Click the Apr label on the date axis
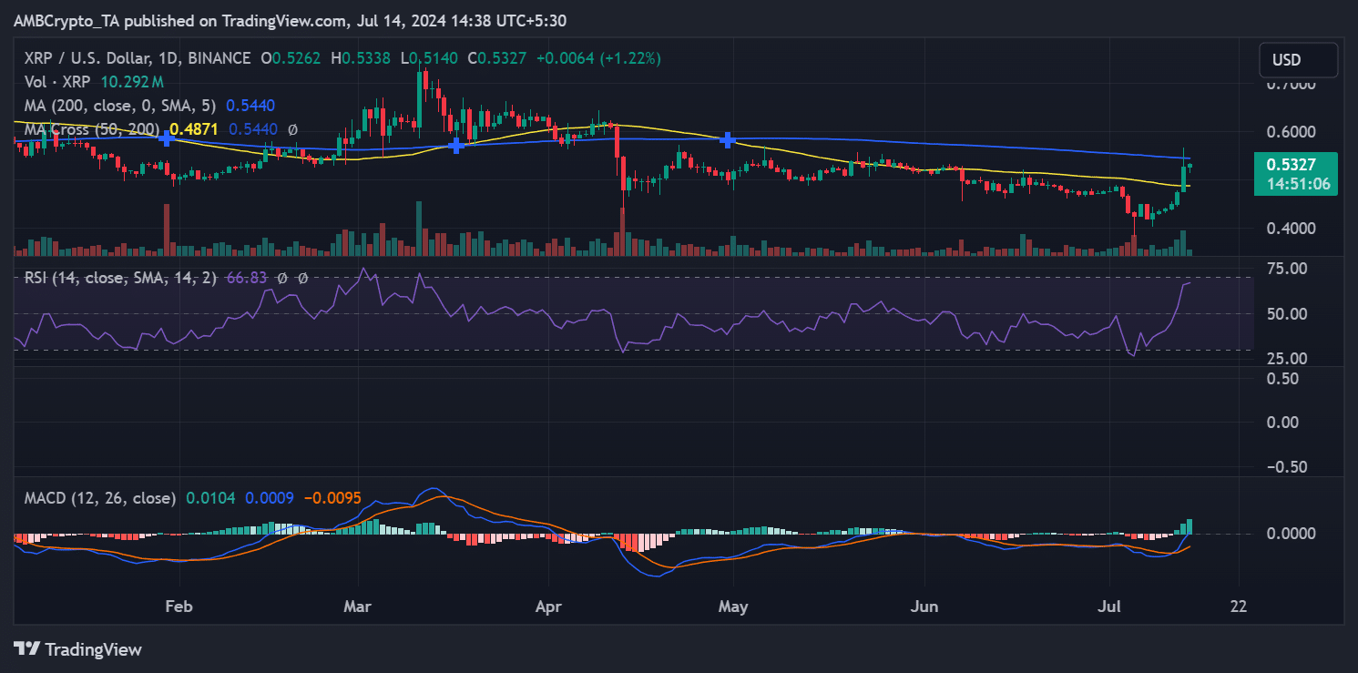The height and width of the screenshot is (673, 1358). coord(549,606)
